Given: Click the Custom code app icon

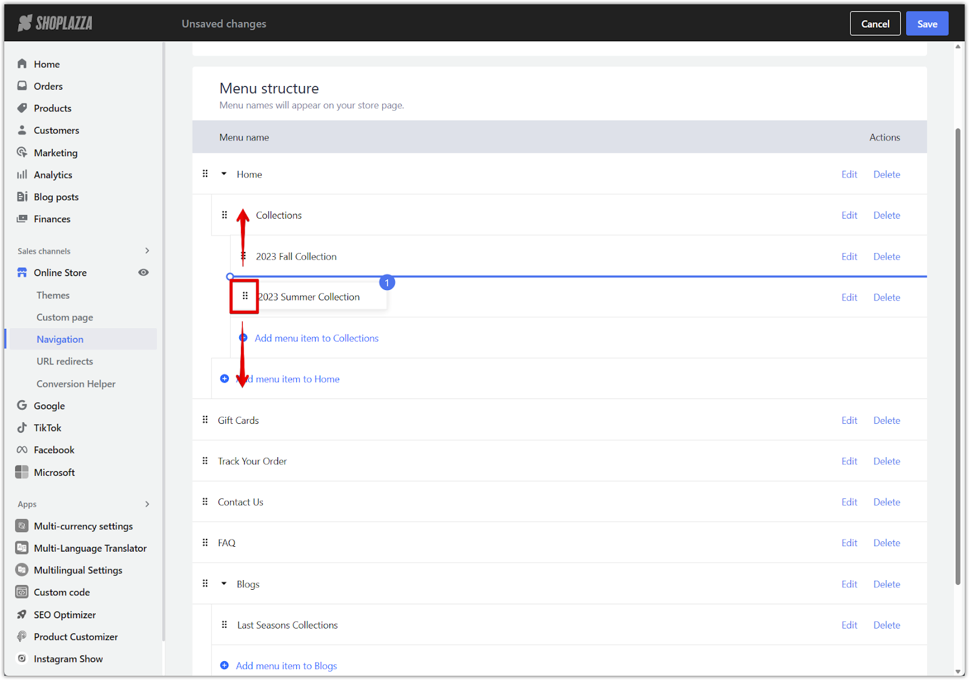Looking at the screenshot, I should coord(22,592).
